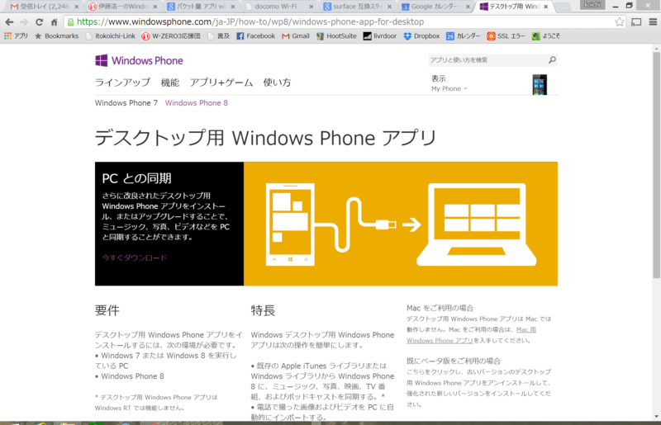Image resolution: width=661 pixels, height=425 pixels.
Task: Open the 使い方 menu
Action: point(277,83)
